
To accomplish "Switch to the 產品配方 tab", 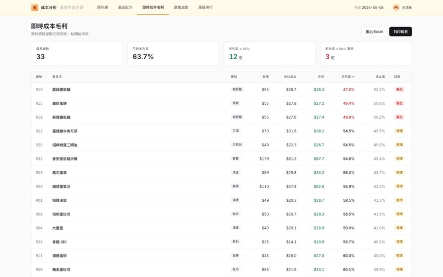I will 125,7.
